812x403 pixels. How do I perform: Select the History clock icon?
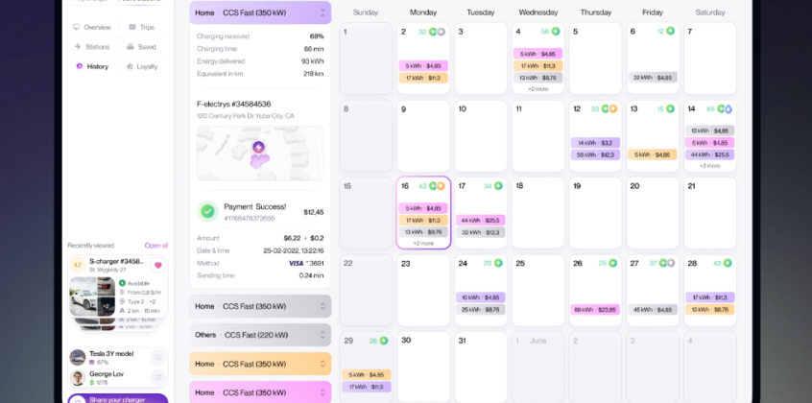(x=78, y=66)
